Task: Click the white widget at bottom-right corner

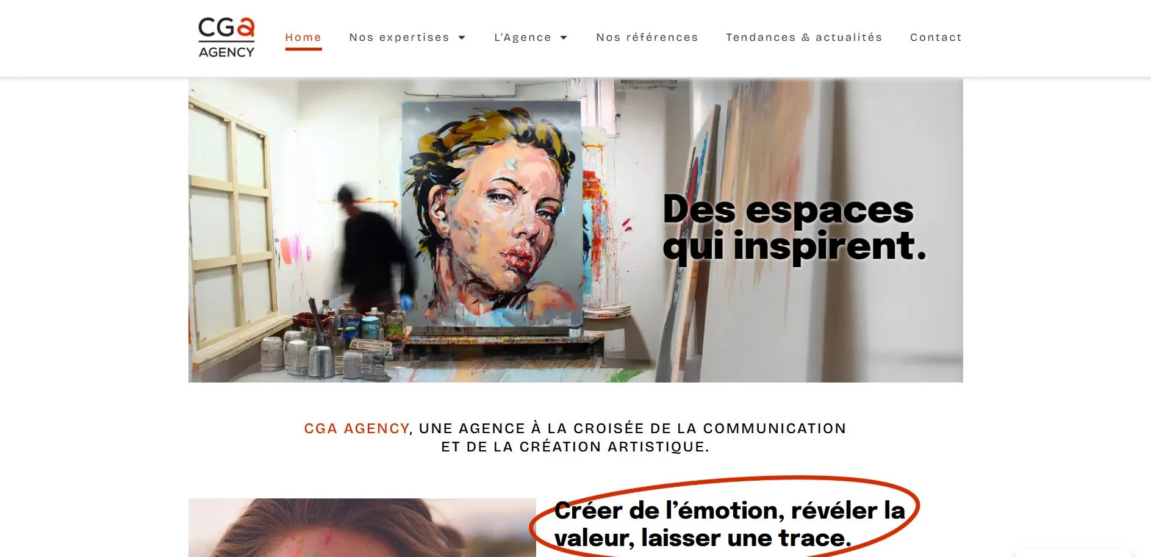Action: click(1074, 553)
